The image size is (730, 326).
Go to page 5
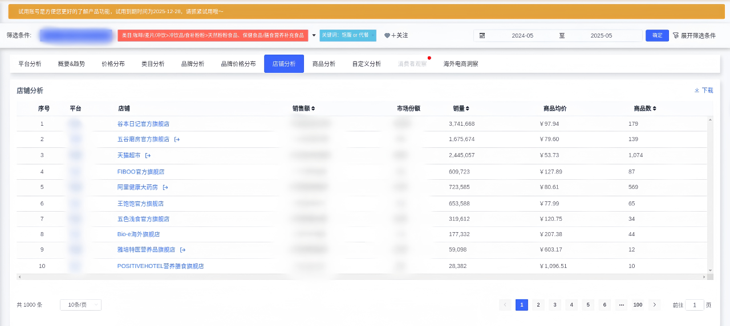(x=588, y=305)
